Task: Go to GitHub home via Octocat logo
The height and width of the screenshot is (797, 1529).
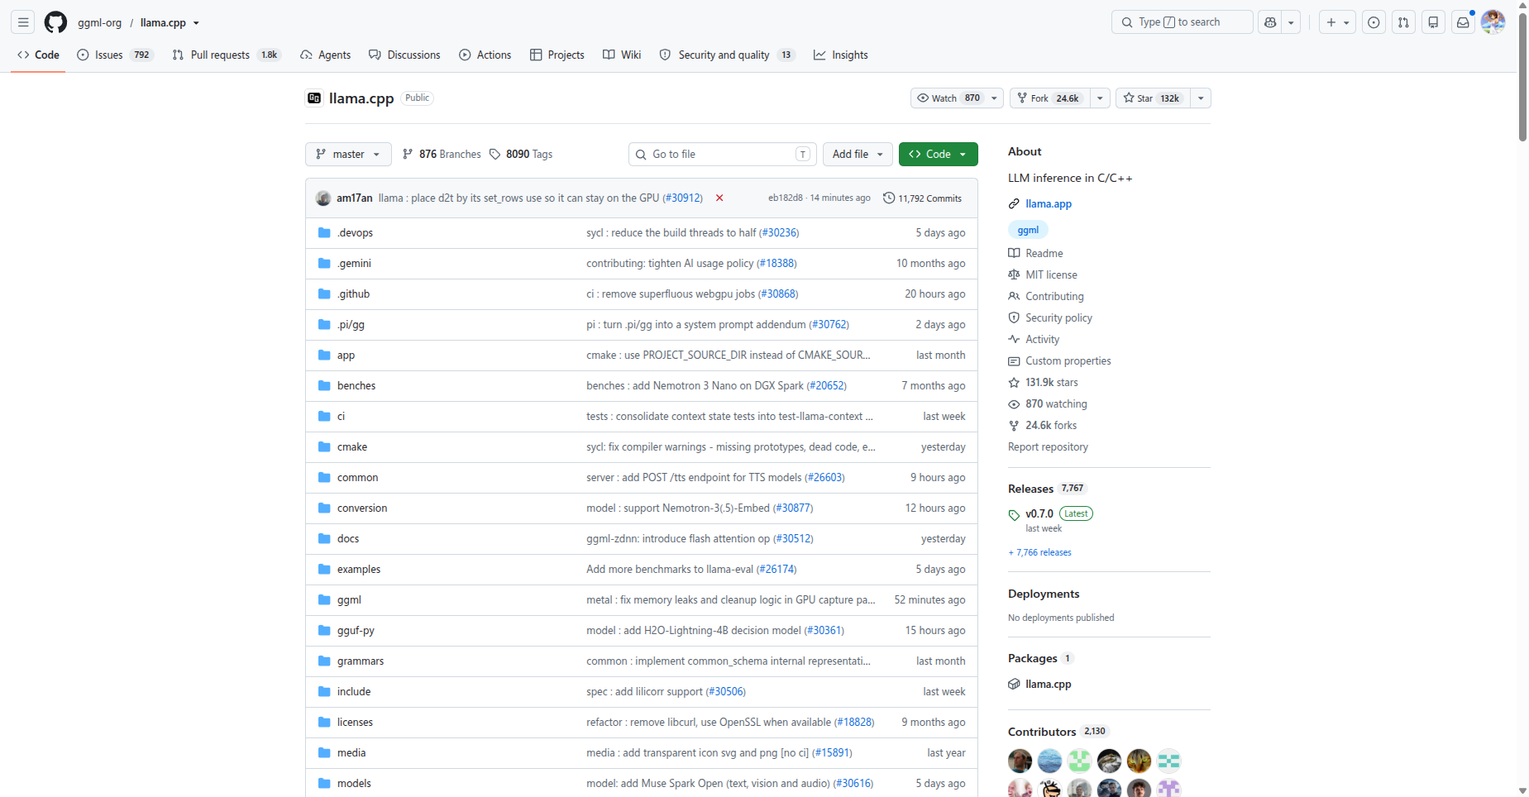Action: 55,22
